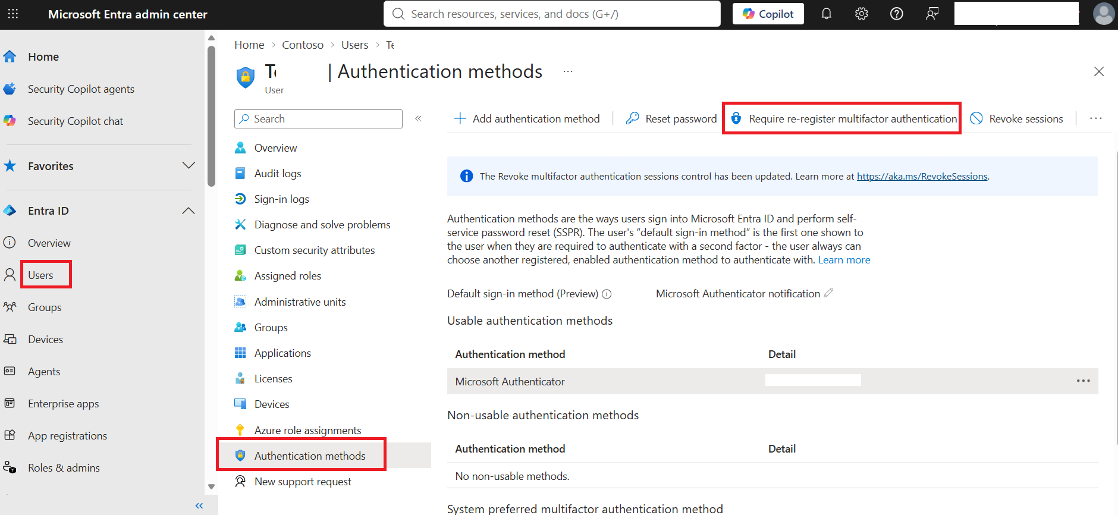Collapse the user resource menu

click(x=419, y=118)
